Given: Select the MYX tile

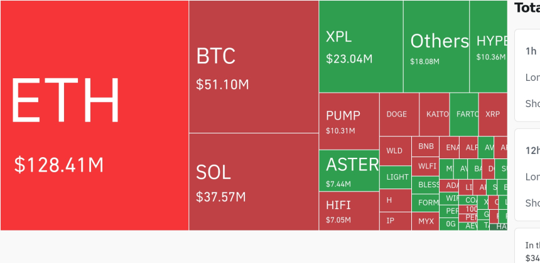Looking at the screenshot, I should click(426, 221).
